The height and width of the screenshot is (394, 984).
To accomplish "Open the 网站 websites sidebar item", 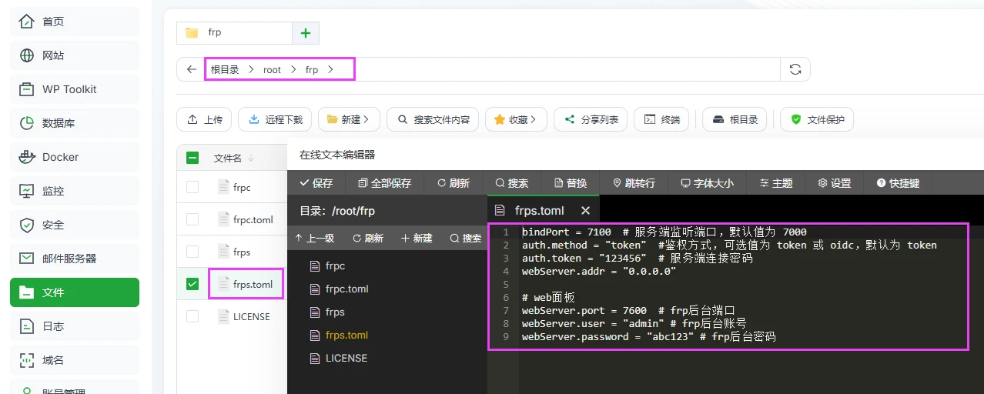I will coord(75,55).
